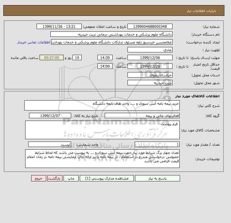Viewport: 231px width, 223px height.
Task: Click the deadline time field 14:30
Action: point(105,58)
